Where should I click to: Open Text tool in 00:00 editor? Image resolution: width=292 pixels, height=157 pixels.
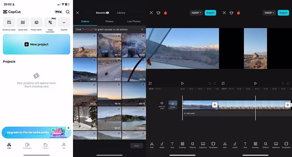[x=172, y=145]
